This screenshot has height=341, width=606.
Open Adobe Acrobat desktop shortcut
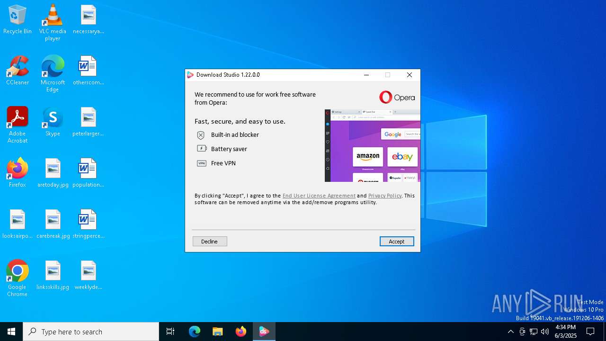pos(18,125)
